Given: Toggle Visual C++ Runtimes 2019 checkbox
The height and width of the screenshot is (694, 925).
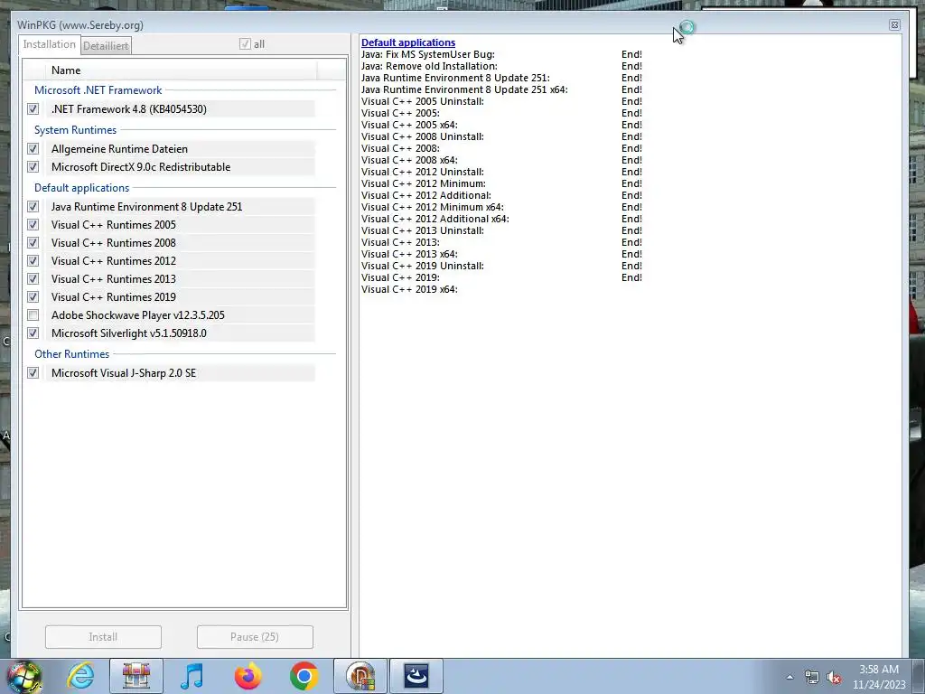Looking at the screenshot, I should pos(33,297).
